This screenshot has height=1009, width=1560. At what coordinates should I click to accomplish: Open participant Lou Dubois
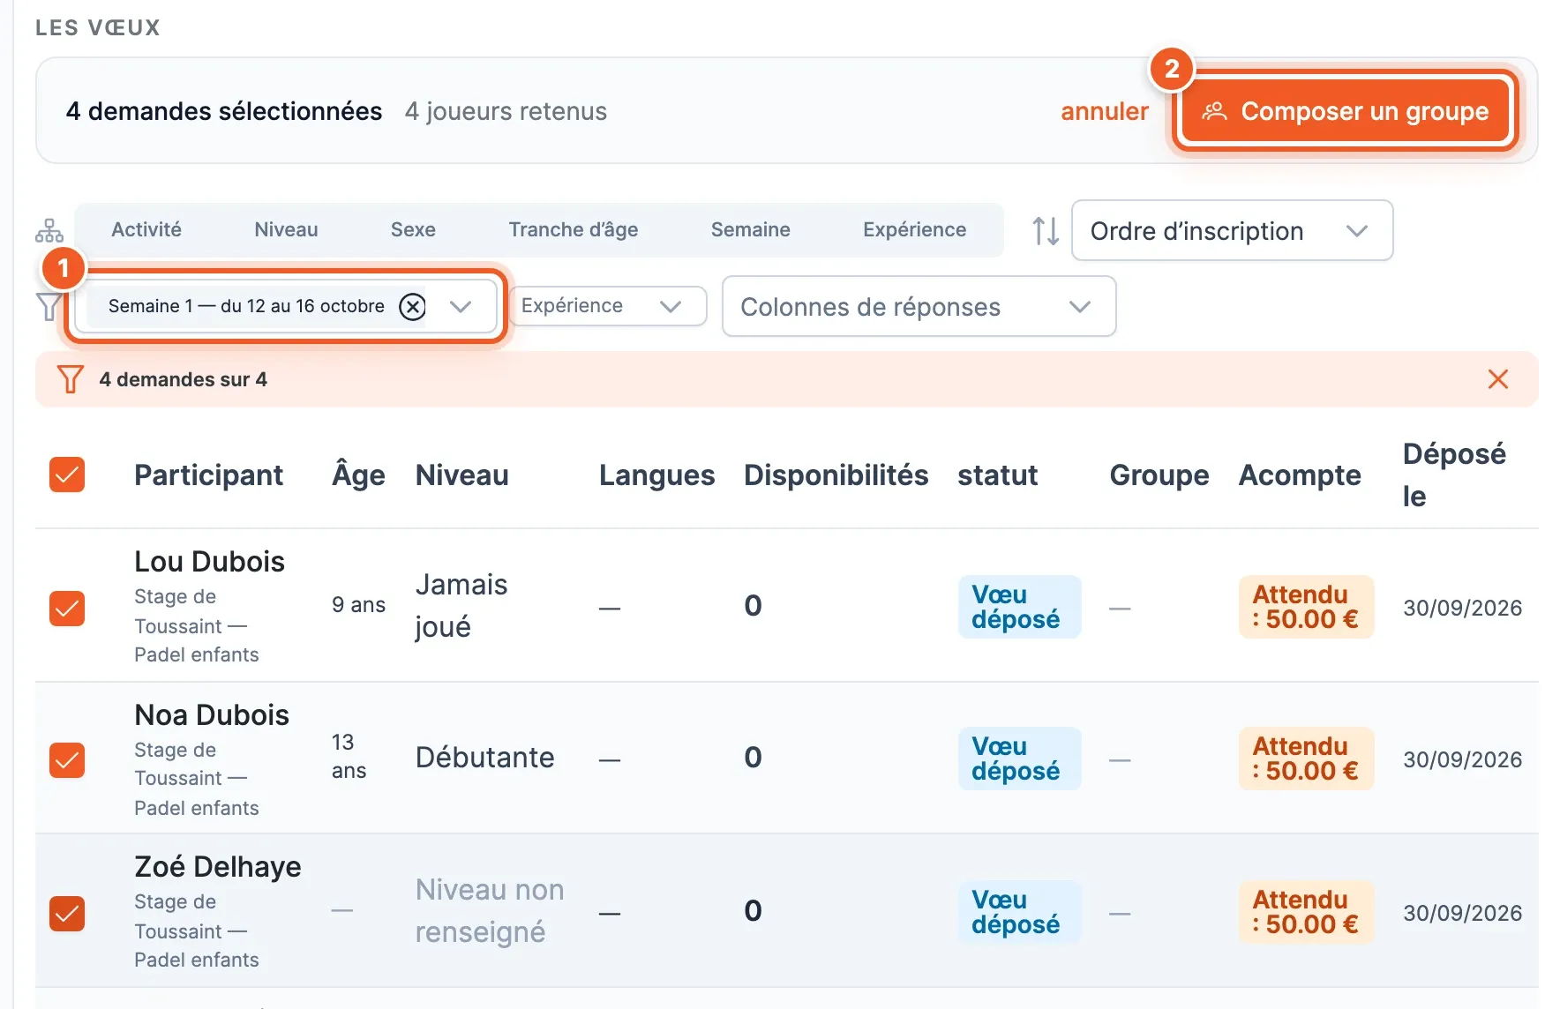[209, 562]
